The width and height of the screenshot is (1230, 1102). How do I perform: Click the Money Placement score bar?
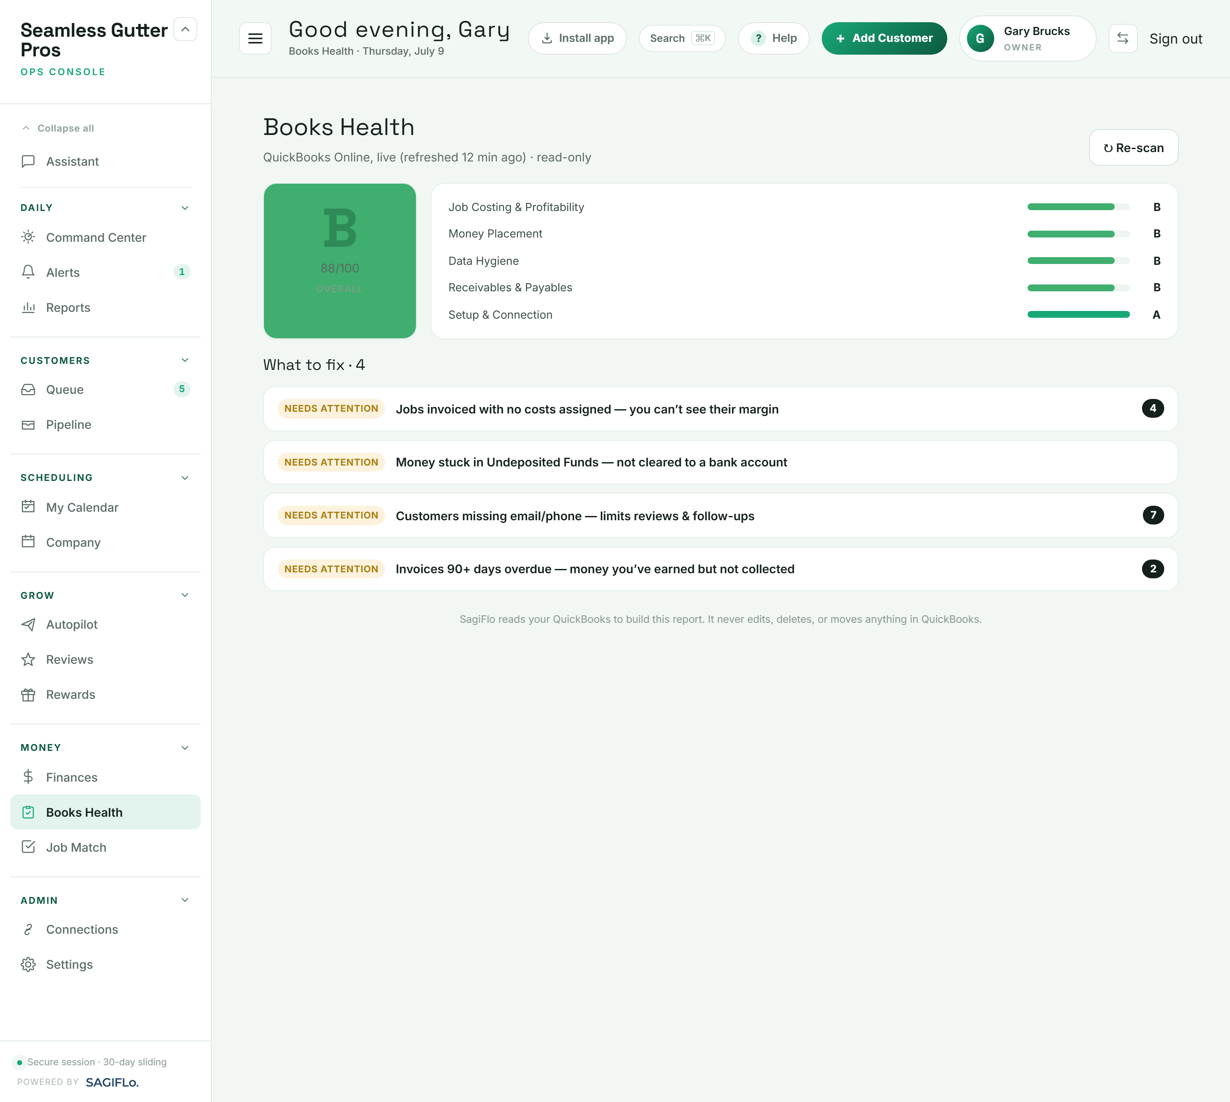pos(1078,234)
